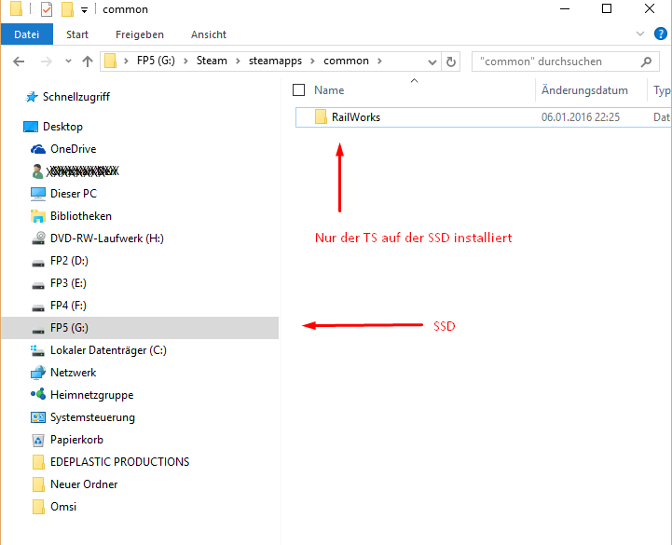
Task: Open OneDrive in the navigation pane
Action: (74, 149)
